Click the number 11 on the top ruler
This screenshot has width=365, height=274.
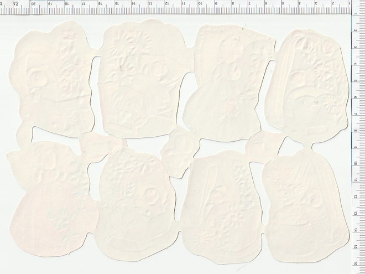184,4
